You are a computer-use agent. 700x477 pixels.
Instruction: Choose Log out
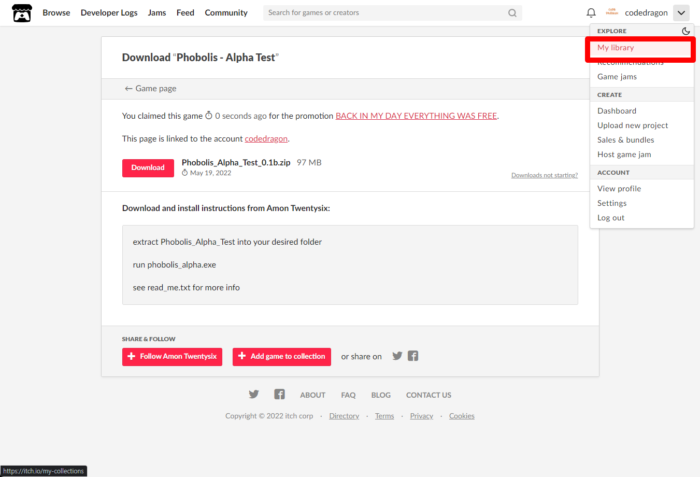(x=611, y=218)
